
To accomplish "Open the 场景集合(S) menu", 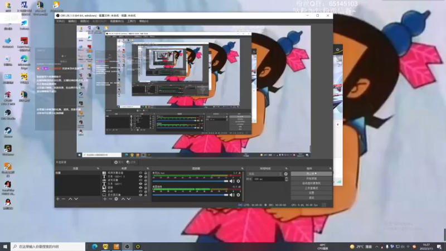I will pos(117,21).
